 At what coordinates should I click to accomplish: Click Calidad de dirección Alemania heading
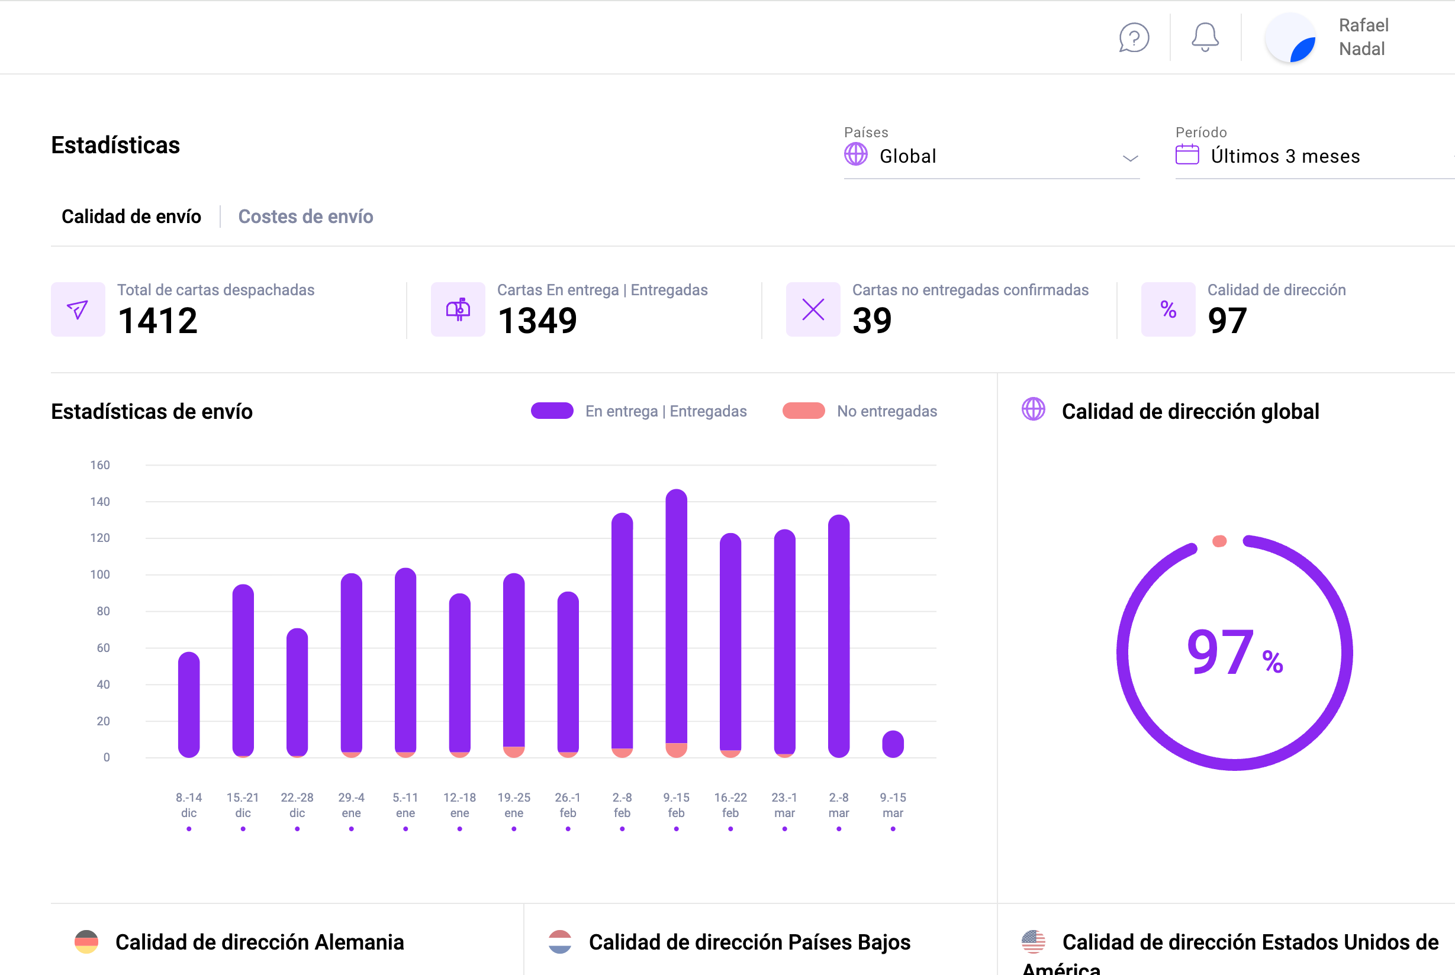259,942
